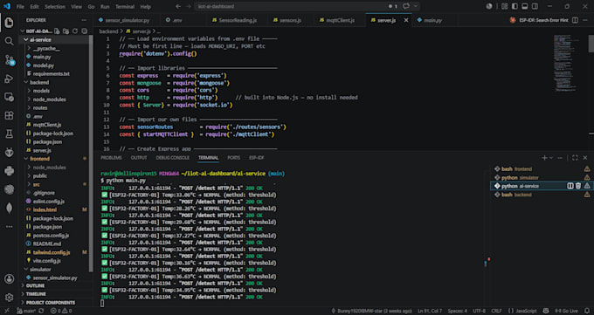Image resolution: width=594 pixels, height=315 pixels.
Task: Split the python ai-service terminal
Action: pyautogui.click(x=570, y=186)
